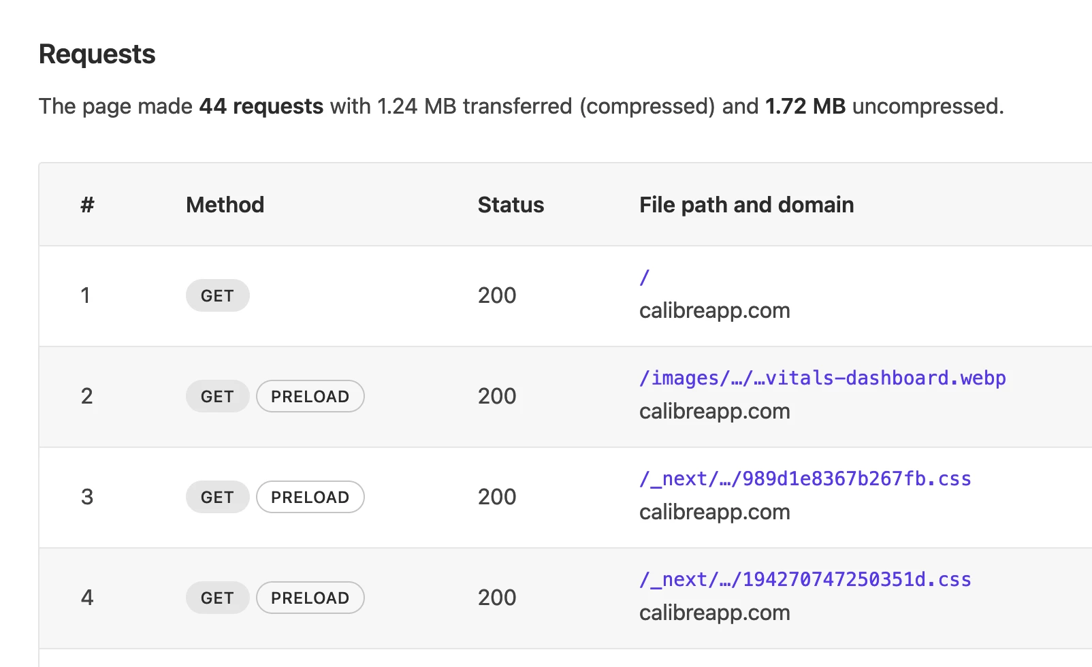Open the root path link on calibreapp.com
The height and width of the screenshot is (667, 1092).
[x=643, y=278]
